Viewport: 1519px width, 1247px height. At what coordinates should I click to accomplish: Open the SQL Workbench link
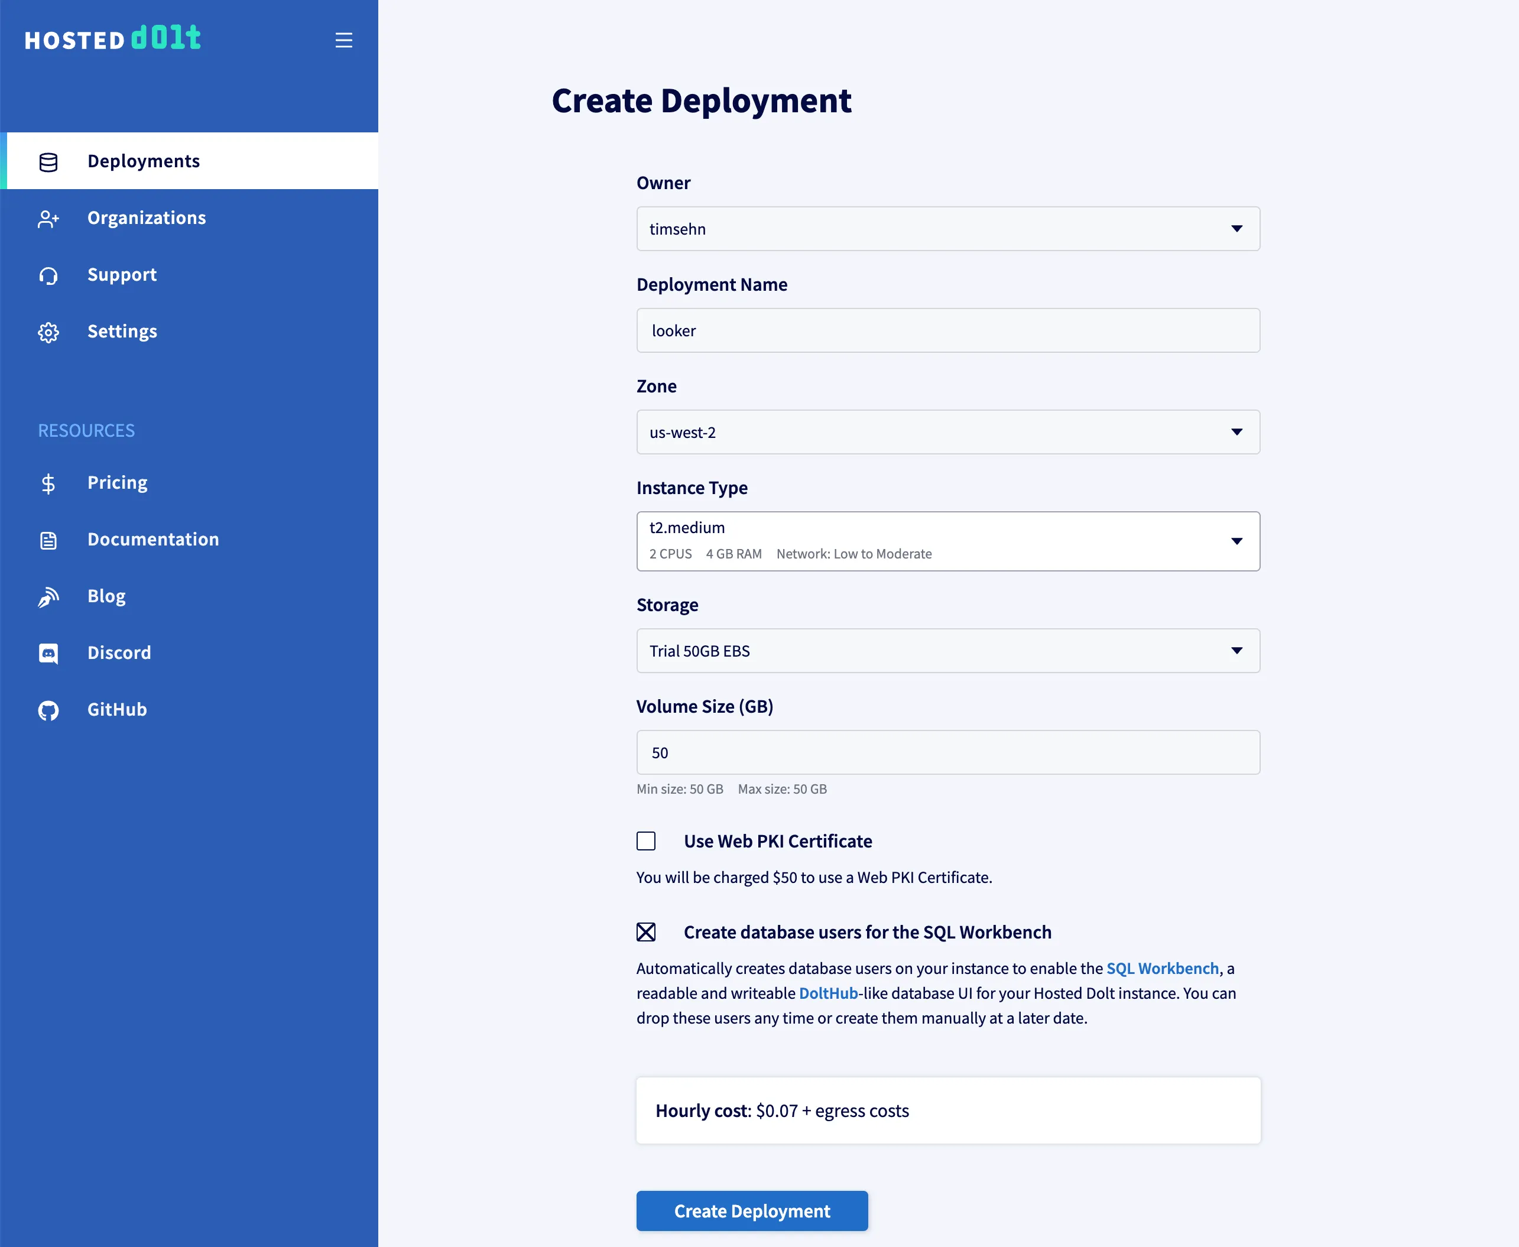point(1161,967)
